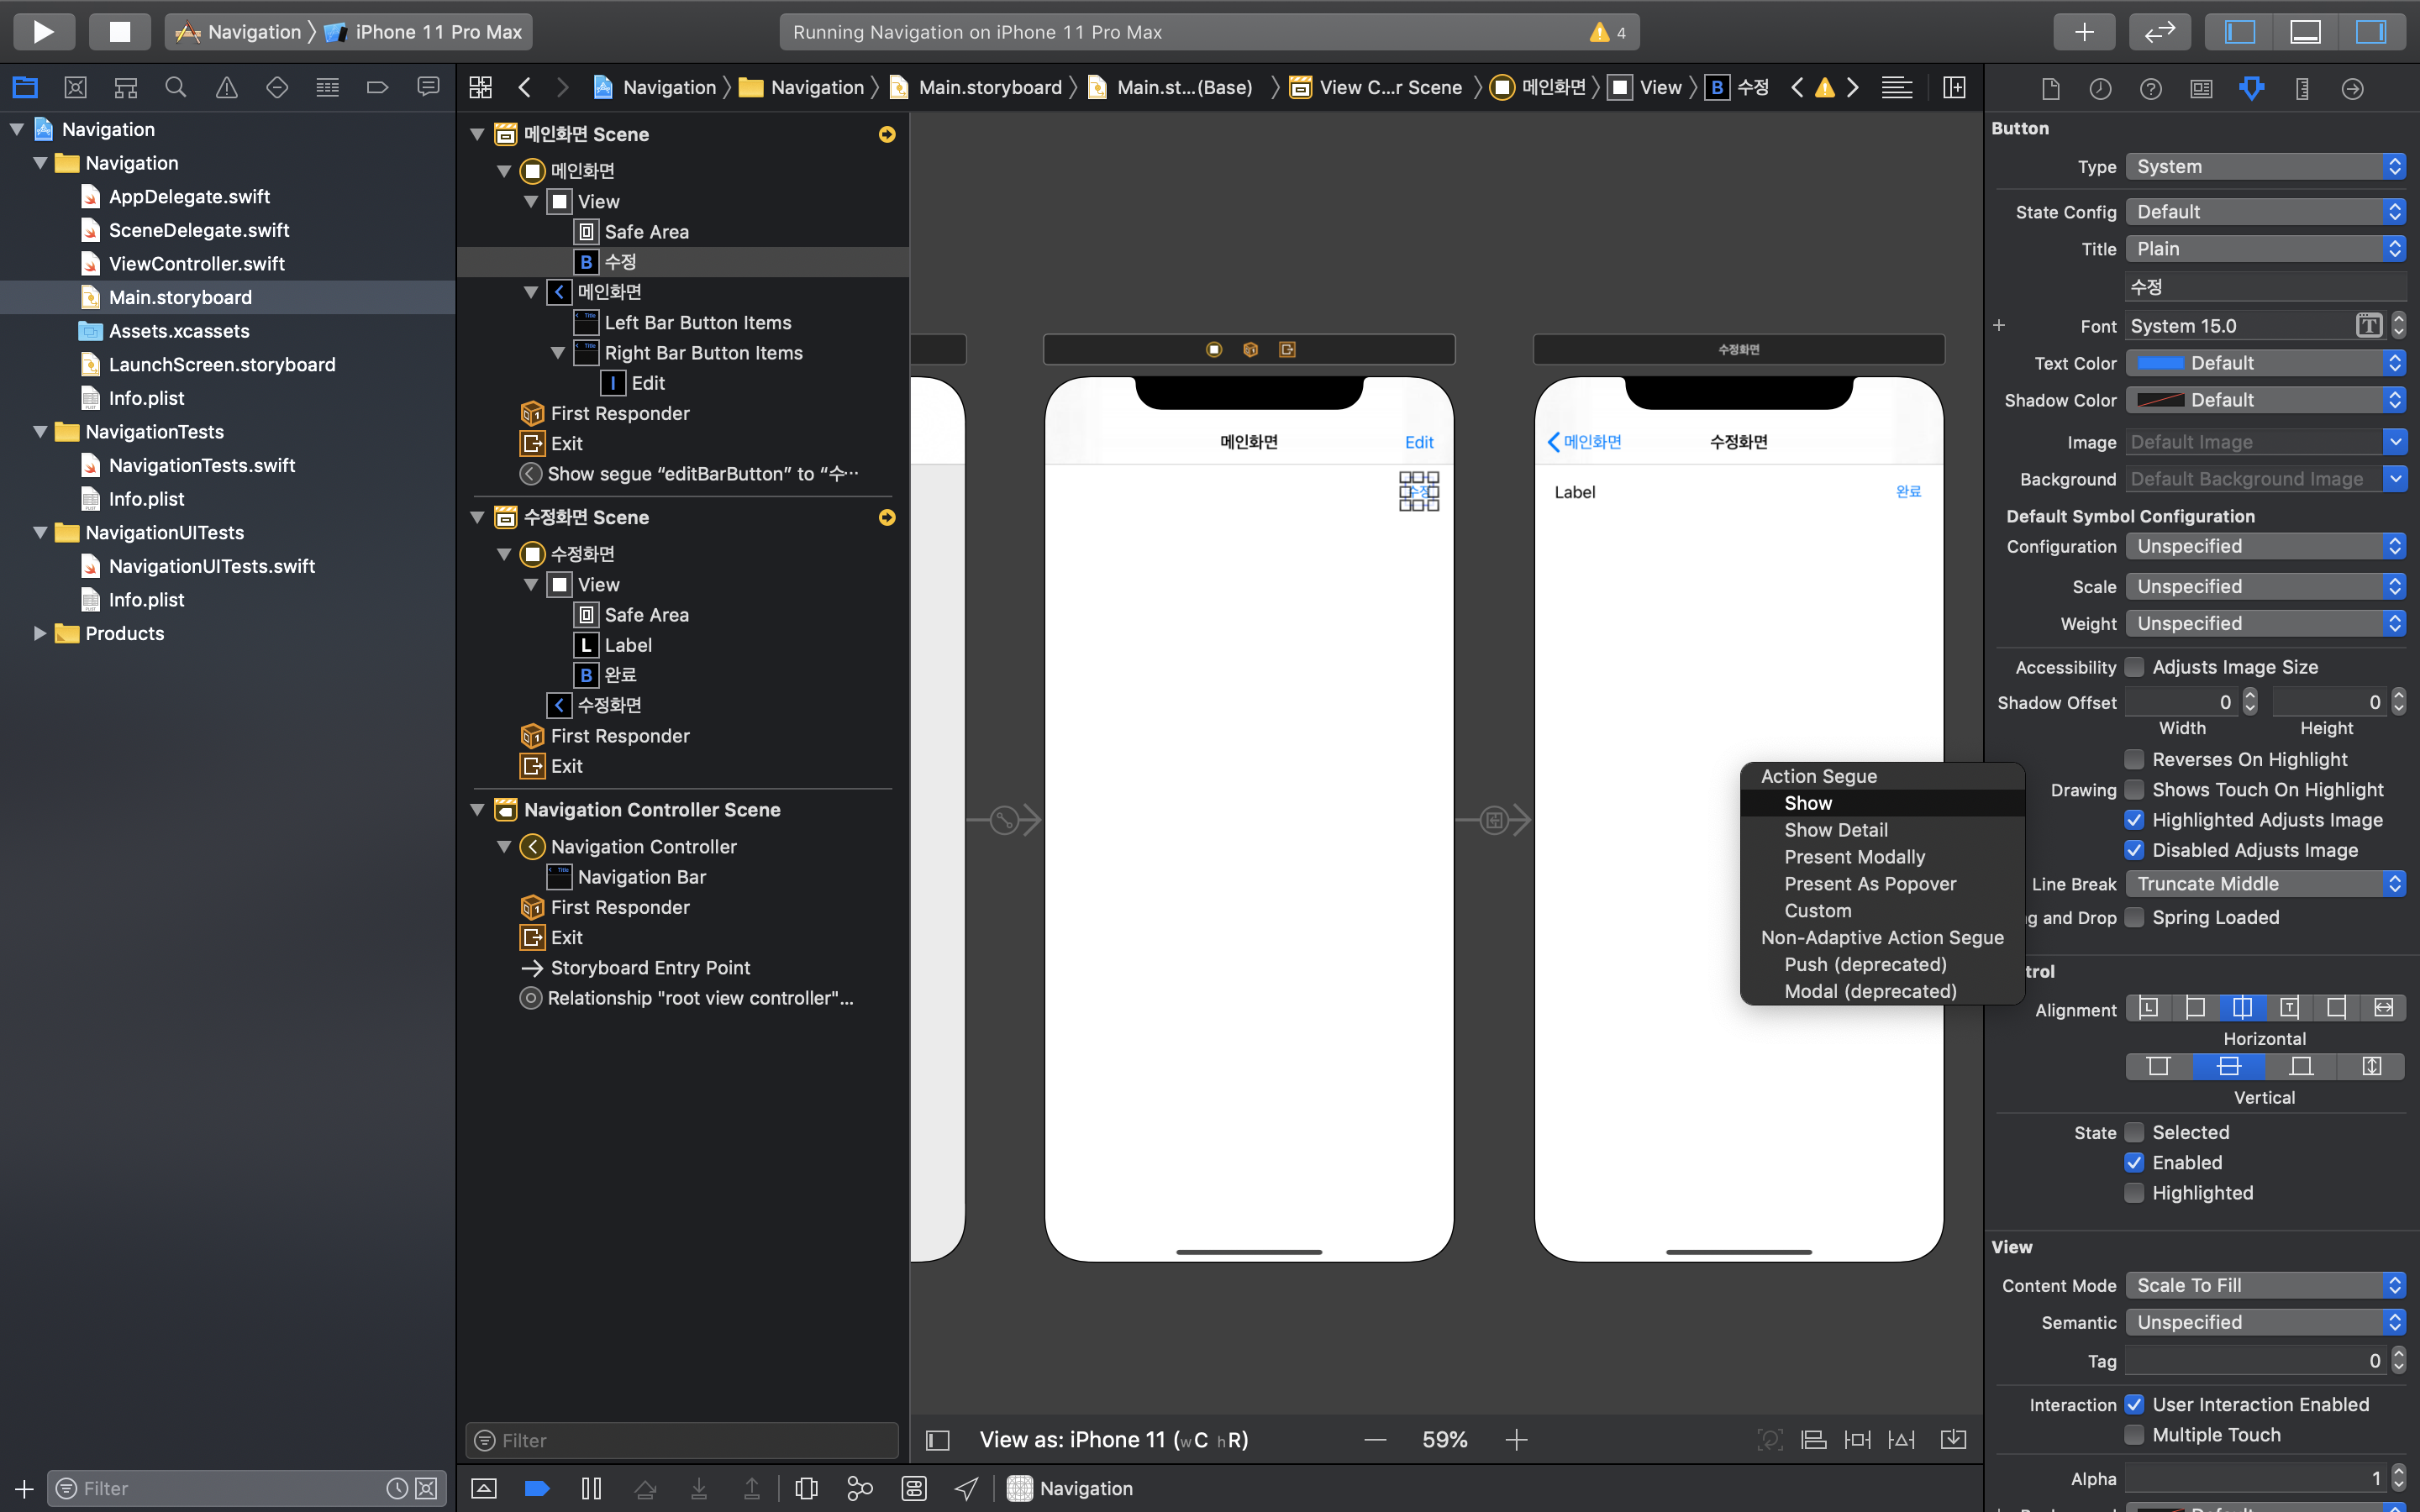This screenshot has height=1512, width=2420.
Task: Uncheck Highlighted Adjusts Image
Action: pos(2134,820)
